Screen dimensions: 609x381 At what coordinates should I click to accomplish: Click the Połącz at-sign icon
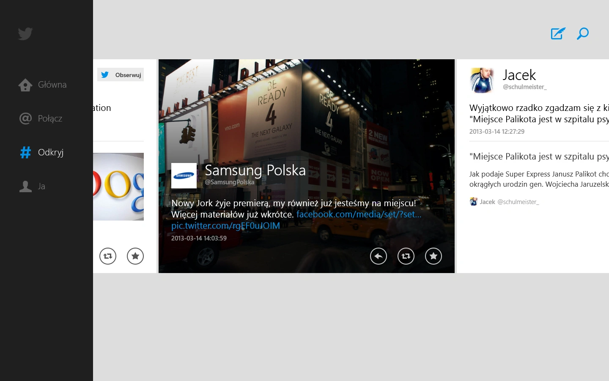pyautogui.click(x=25, y=119)
